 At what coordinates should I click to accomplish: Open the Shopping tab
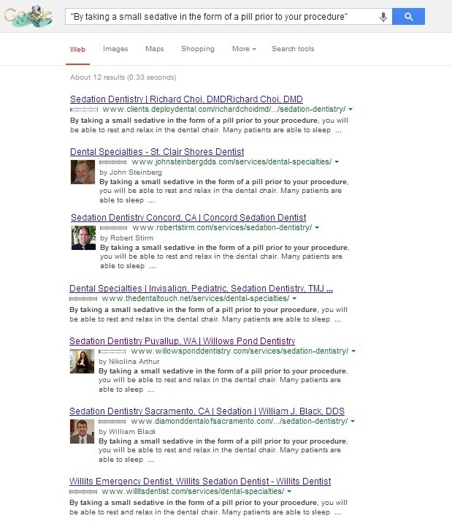click(x=198, y=49)
